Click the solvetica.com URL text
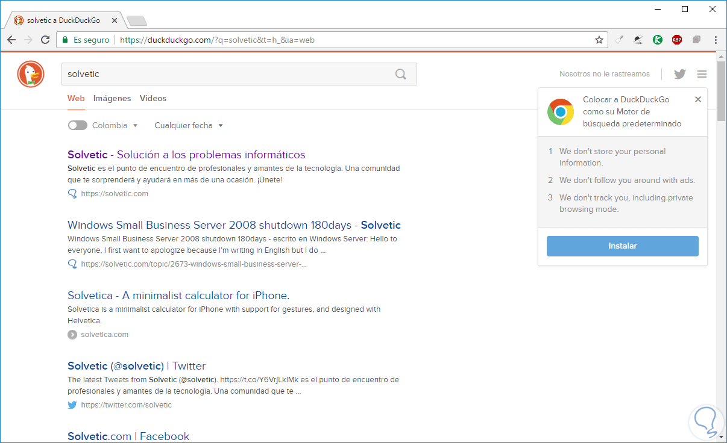Image resolution: width=727 pixels, height=443 pixels. (x=105, y=335)
